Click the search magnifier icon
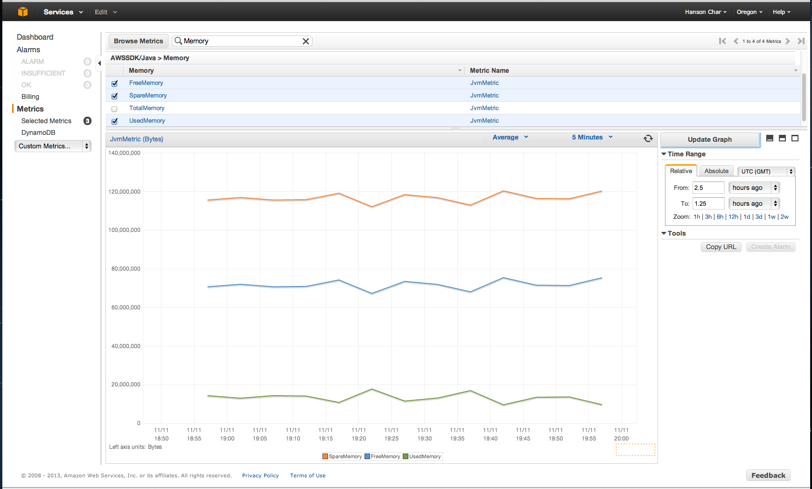Screen dimensions: 812x489 pyautogui.click(x=178, y=41)
